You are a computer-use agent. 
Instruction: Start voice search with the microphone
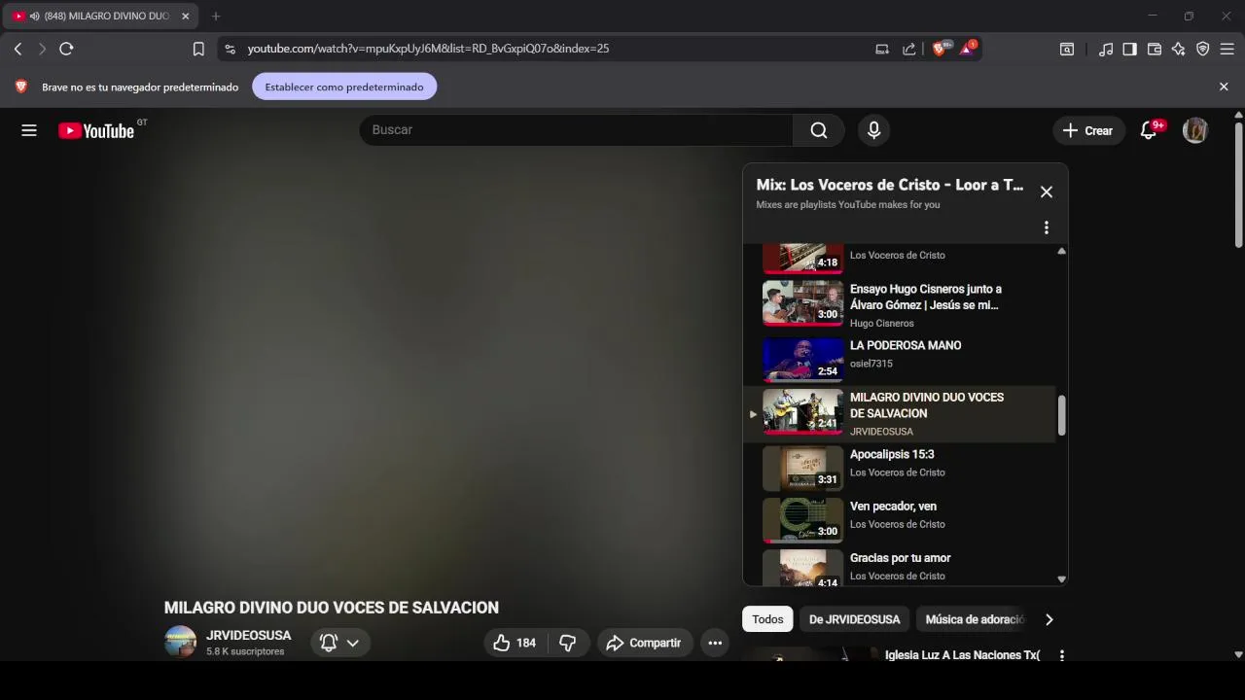click(x=873, y=130)
